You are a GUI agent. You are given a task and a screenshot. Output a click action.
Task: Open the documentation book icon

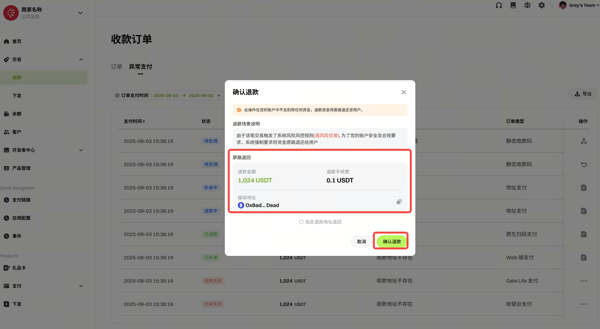(x=513, y=5)
